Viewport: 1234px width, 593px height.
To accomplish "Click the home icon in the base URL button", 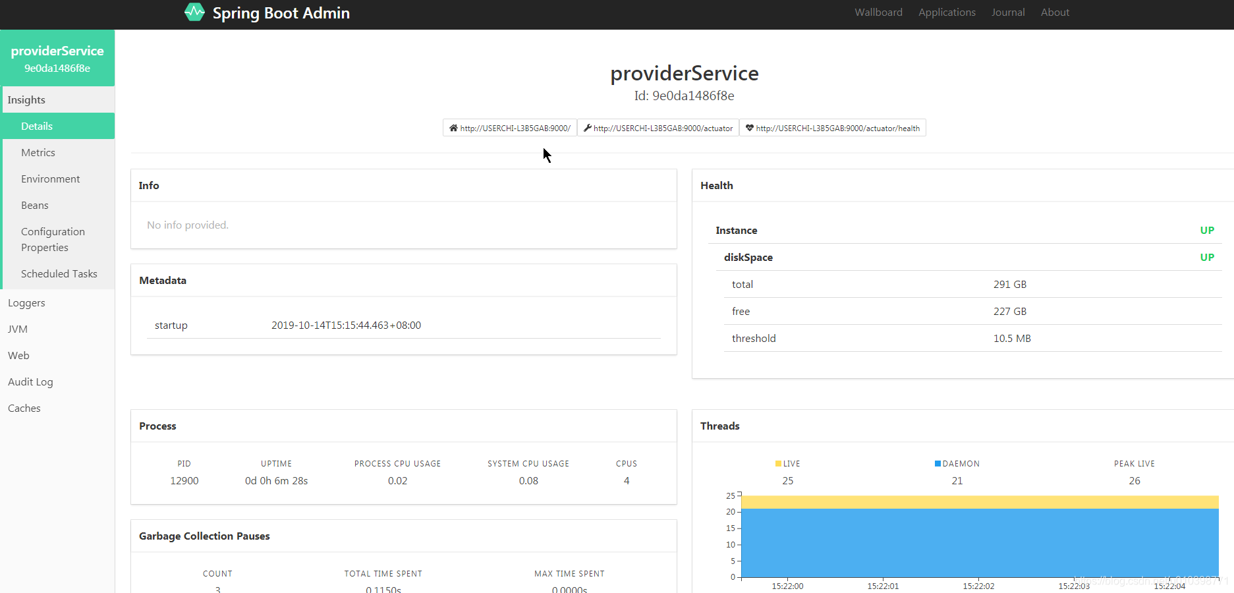I will click(x=453, y=128).
